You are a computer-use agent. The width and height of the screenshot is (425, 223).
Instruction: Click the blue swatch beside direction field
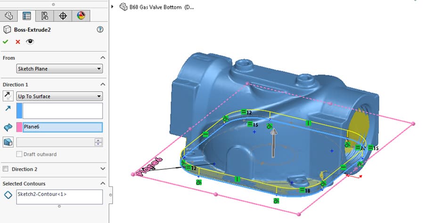19,111
